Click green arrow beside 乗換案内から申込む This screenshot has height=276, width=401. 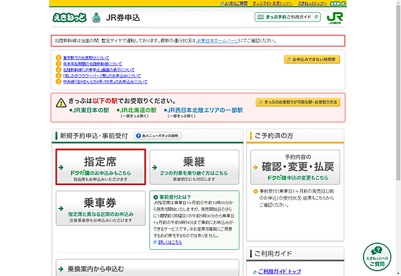tap(61, 269)
